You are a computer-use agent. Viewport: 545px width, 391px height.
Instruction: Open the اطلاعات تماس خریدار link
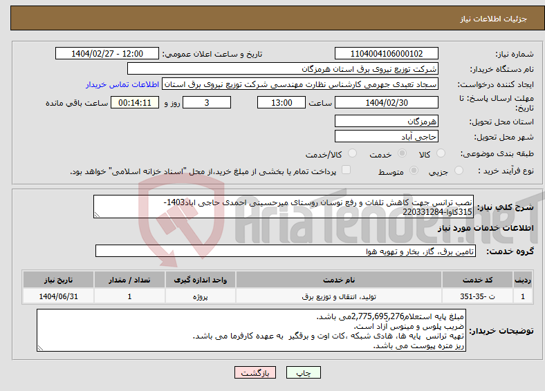pos(122,84)
